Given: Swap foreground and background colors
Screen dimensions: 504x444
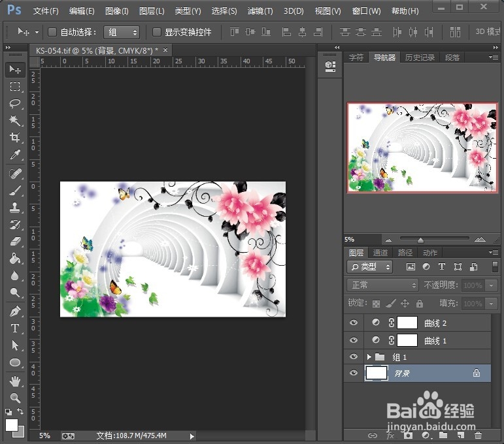Looking at the screenshot, I should (20, 411).
